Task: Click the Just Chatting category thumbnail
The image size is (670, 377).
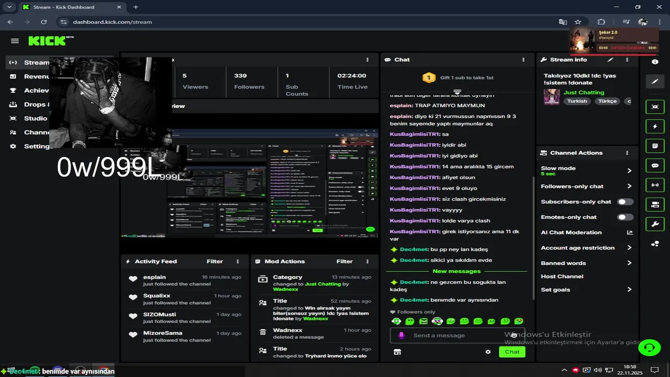Action: [x=552, y=97]
